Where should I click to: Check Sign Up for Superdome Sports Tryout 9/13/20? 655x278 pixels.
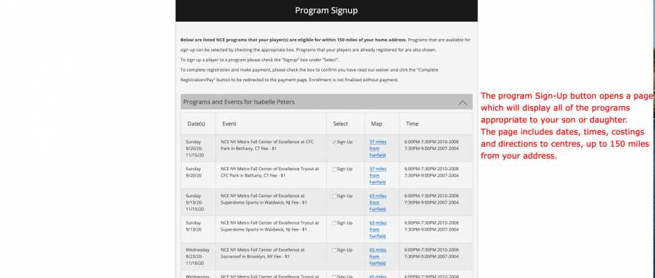tap(334, 223)
